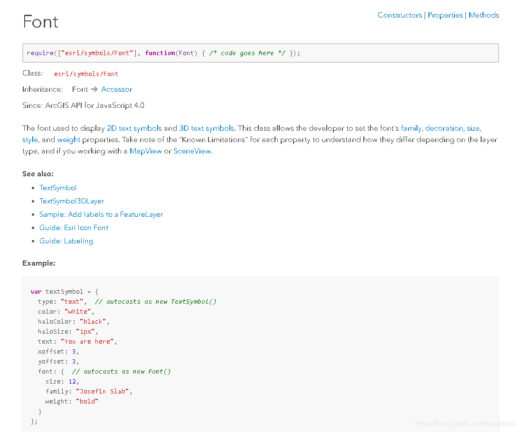Open Guide: Labeling link
The height and width of the screenshot is (432, 521).
[x=66, y=241]
